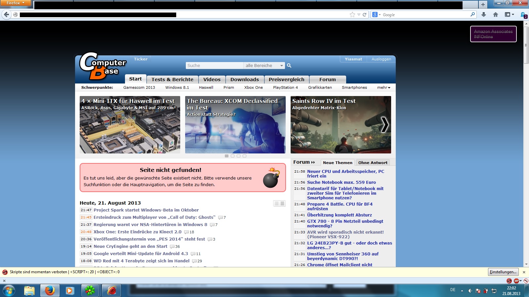
Task: Switch news list to detailed view
Action: pos(282,204)
